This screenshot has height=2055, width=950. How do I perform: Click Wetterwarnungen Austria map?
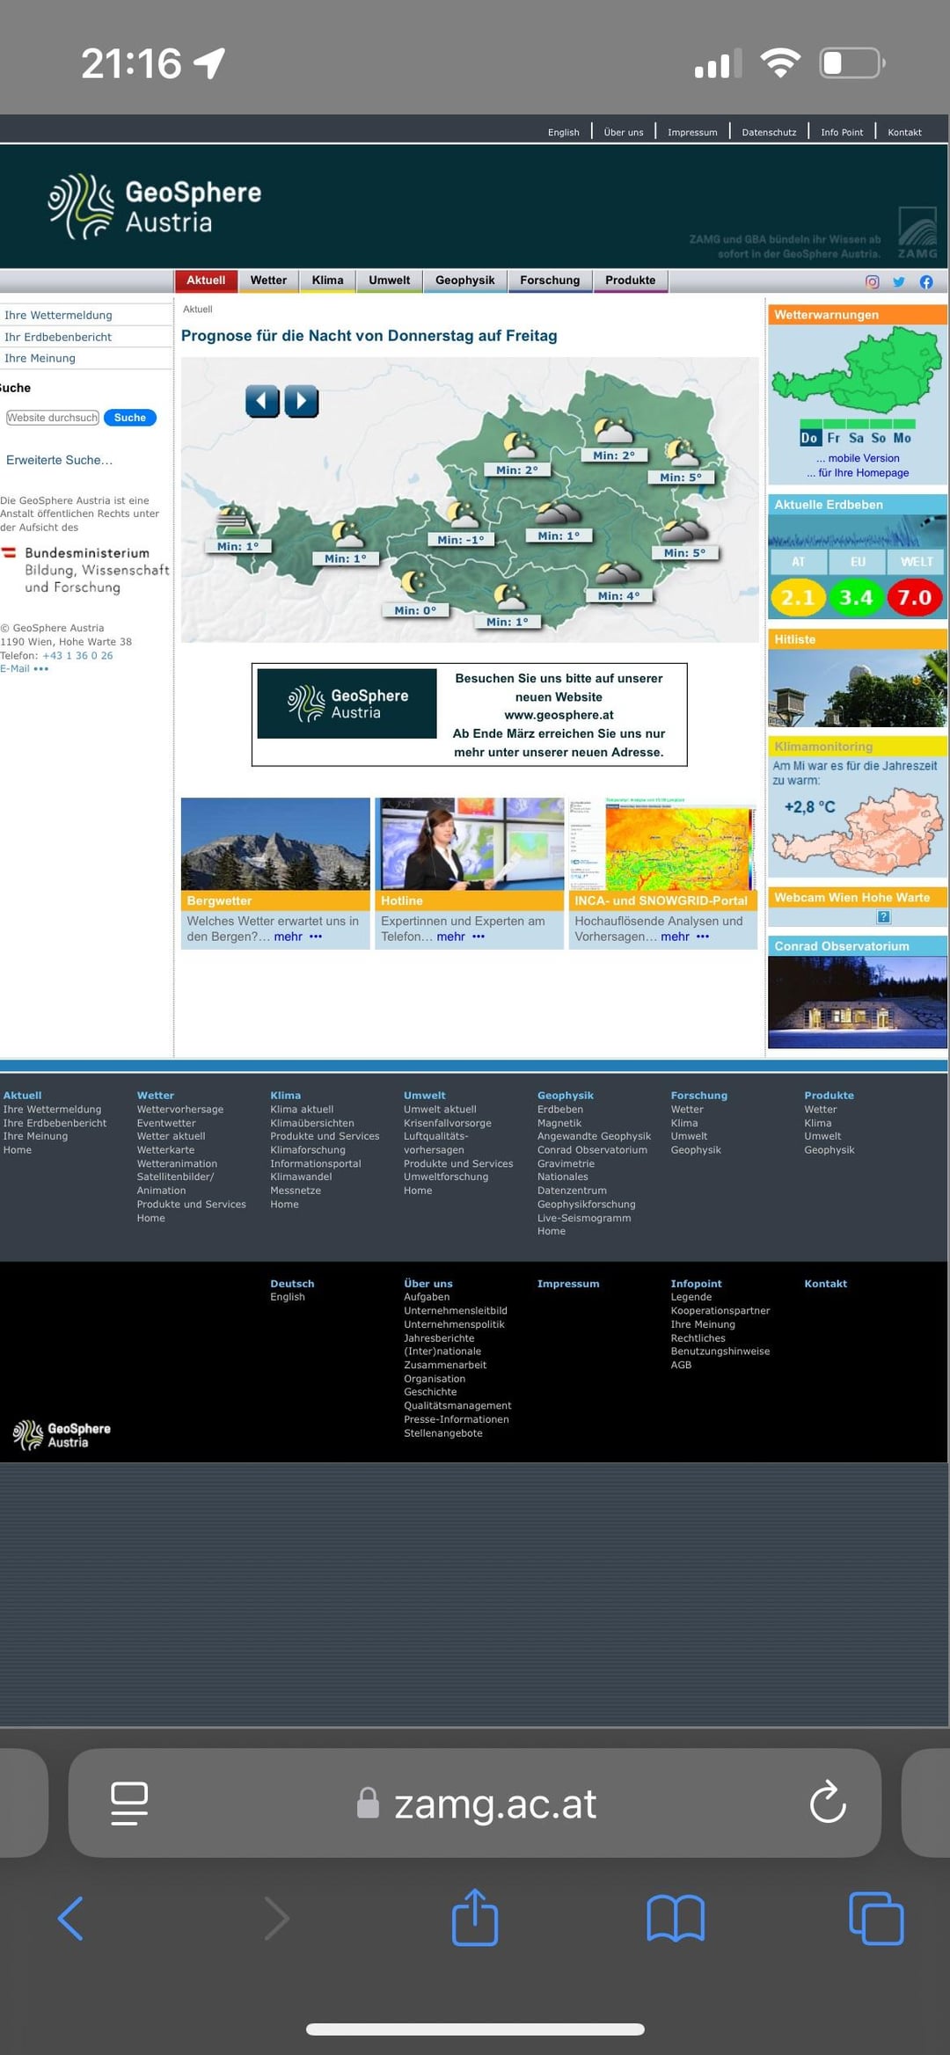(858, 371)
